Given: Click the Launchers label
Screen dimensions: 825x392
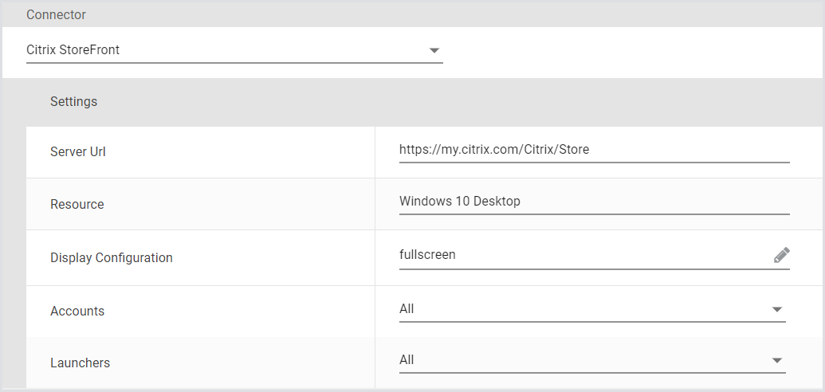Looking at the screenshot, I should [x=80, y=363].
